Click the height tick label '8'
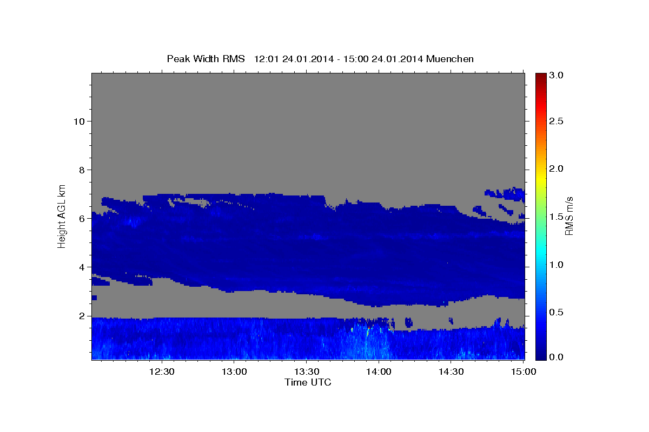 pos(81,170)
